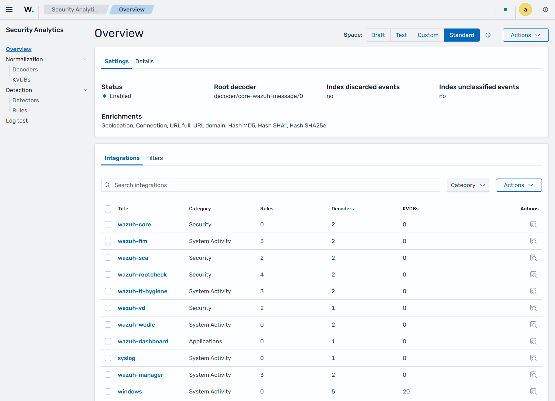Open KVDBs in the sidebar
The width and height of the screenshot is (555, 401).
pyautogui.click(x=21, y=80)
